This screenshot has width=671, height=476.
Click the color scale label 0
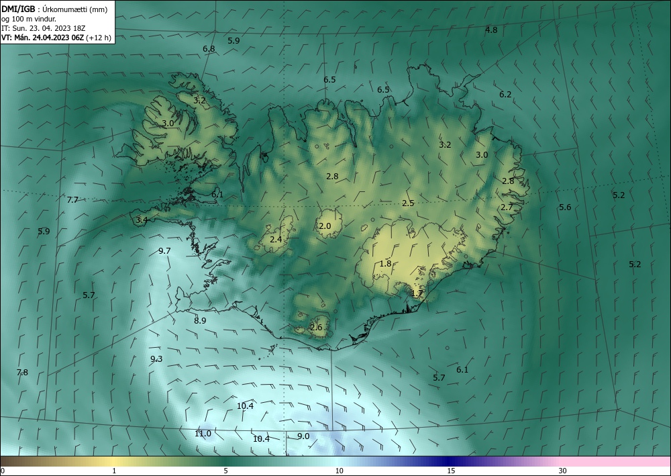pos(3,471)
